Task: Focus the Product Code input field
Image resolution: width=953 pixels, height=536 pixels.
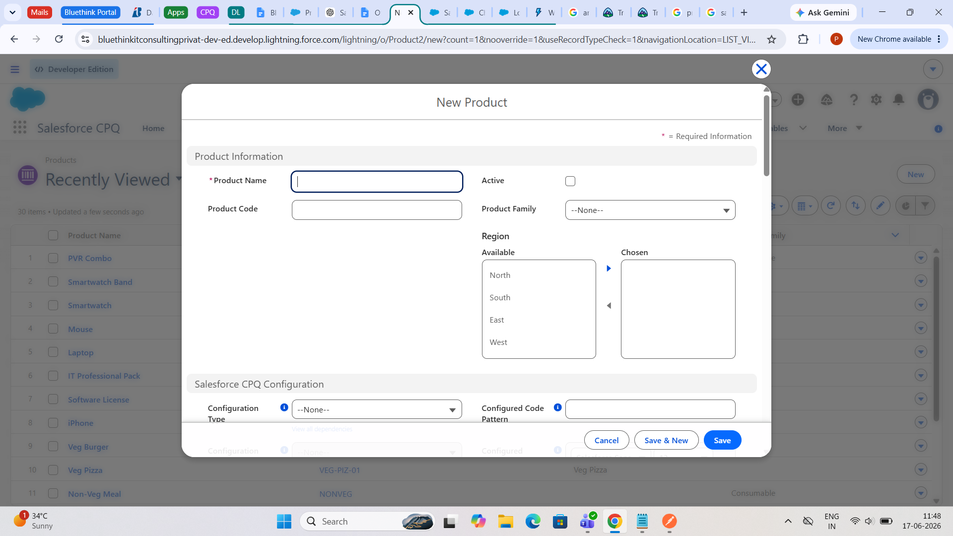Action: [x=377, y=210]
